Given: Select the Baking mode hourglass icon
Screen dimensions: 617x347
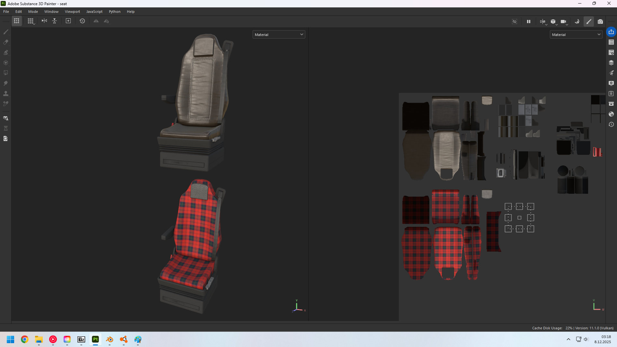Looking at the screenshot, I should (5, 128).
